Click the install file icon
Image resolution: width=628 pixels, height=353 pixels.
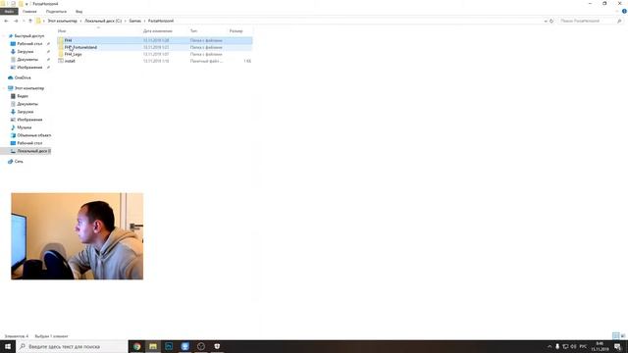tap(61, 61)
